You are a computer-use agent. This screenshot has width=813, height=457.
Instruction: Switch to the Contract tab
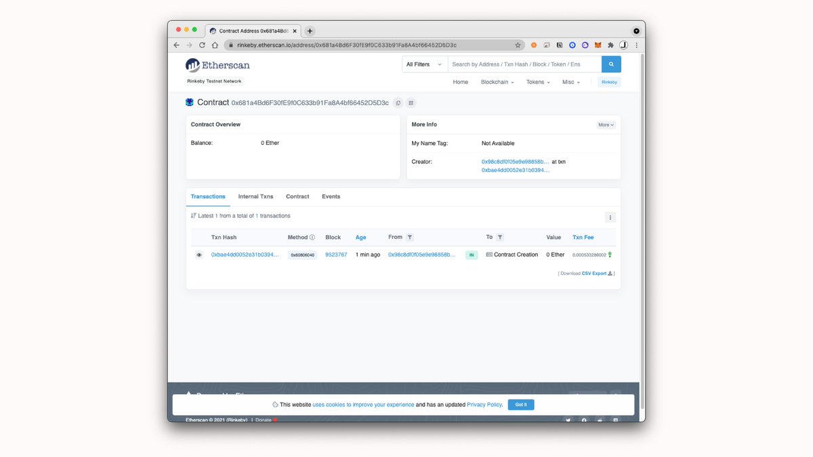(x=297, y=196)
